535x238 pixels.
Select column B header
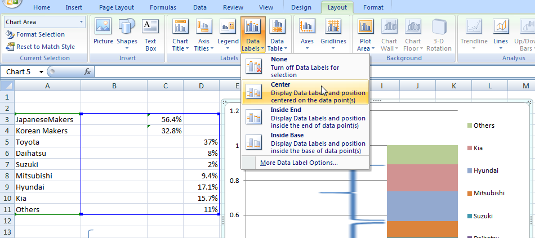[x=114, y=86]
